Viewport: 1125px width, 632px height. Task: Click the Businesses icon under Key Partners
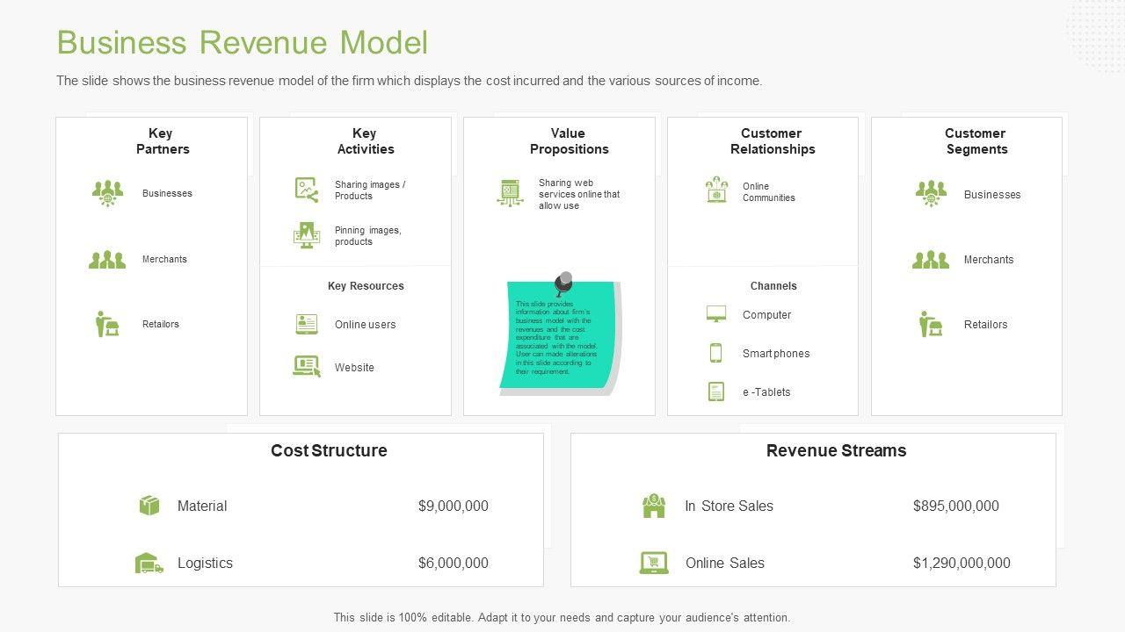click(107, 193)
